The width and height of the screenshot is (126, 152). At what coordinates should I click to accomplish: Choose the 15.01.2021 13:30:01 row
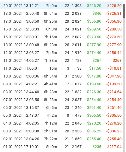tap(61, 37)
